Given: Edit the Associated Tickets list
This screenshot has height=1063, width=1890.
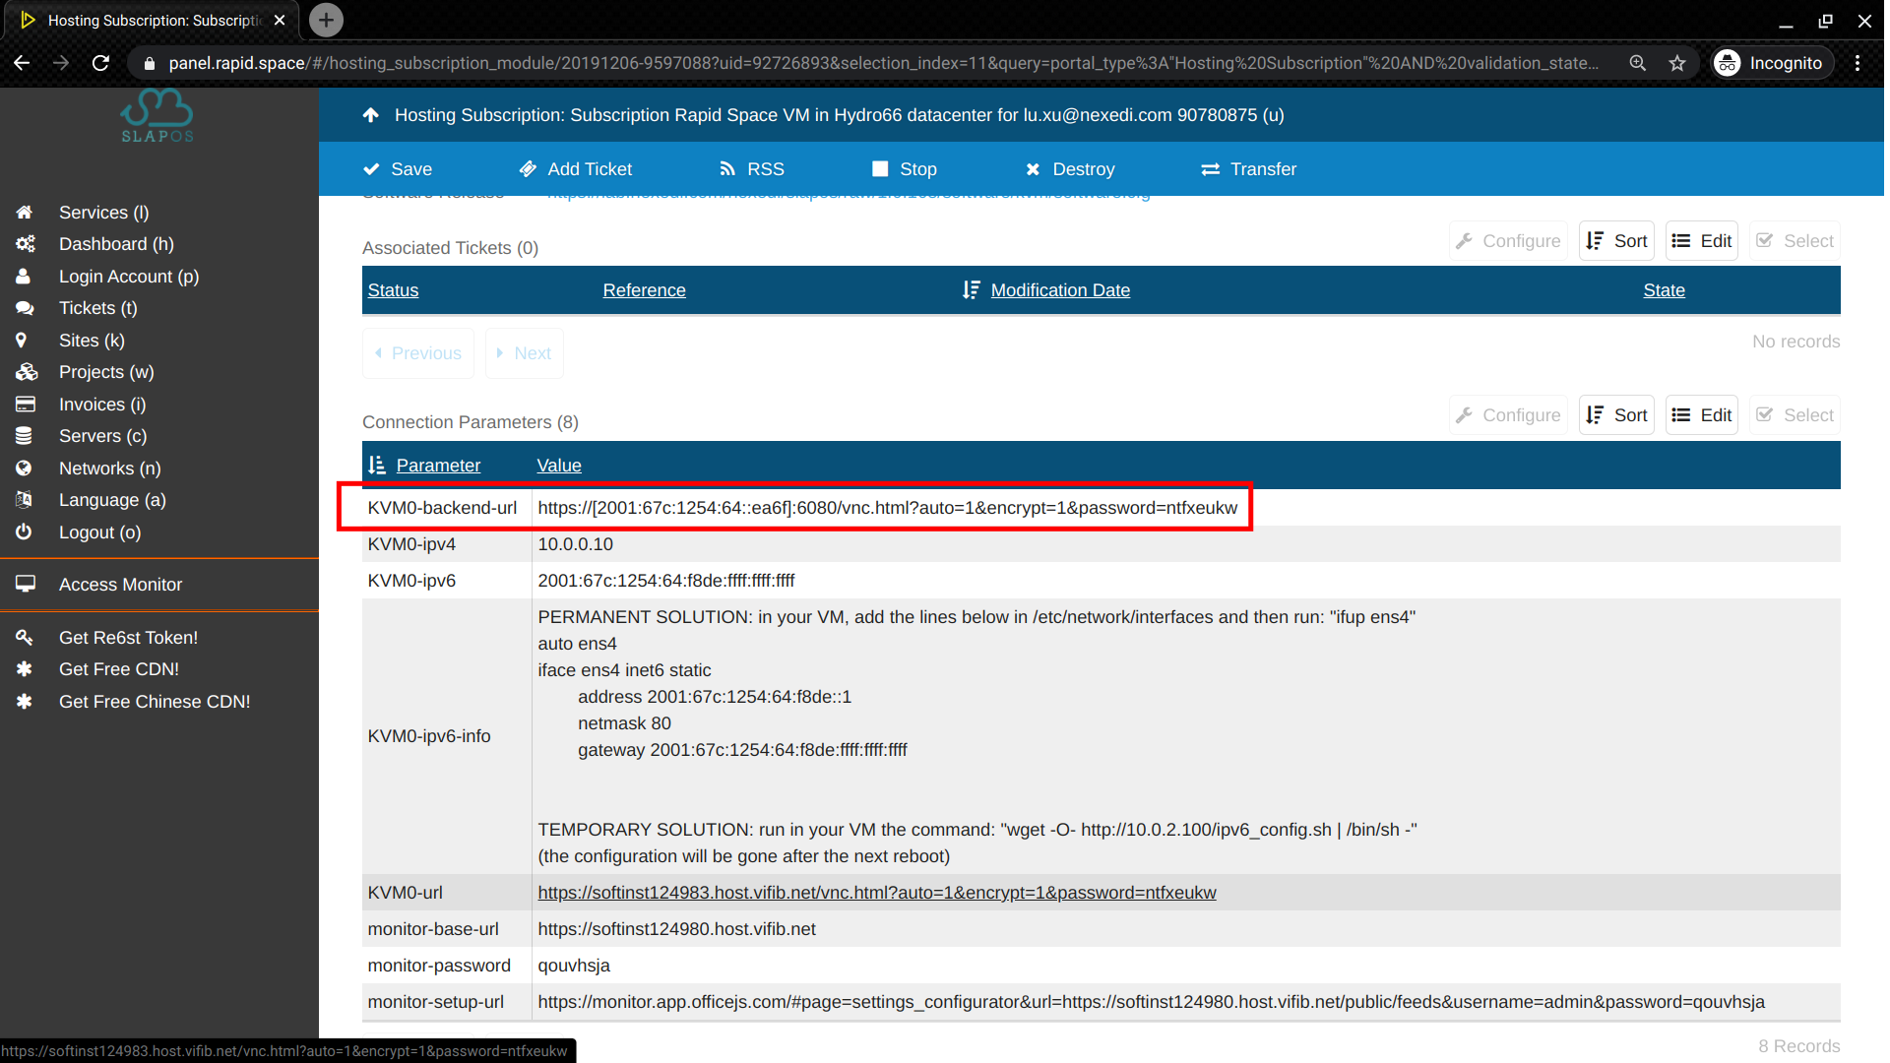Looking at the screenshot, I should pyautogui.click(x=1702, y=241).
